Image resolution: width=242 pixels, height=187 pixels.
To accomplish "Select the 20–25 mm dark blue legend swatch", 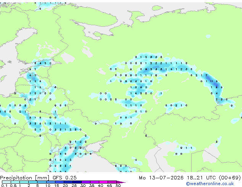I will click(x=68, y=182).
